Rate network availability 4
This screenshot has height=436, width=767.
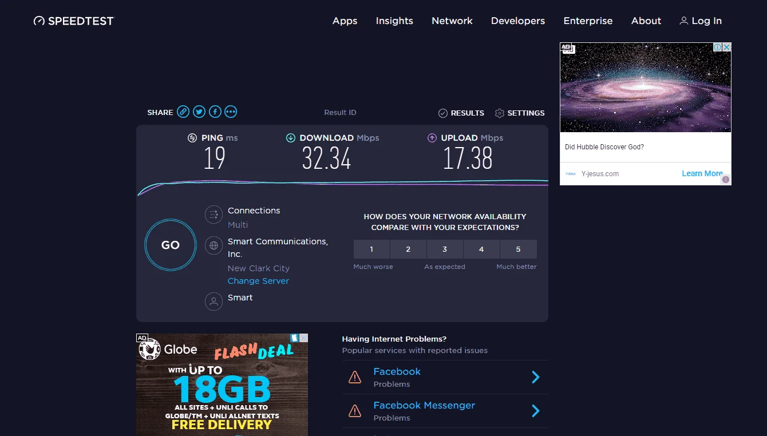pos(481,249)
